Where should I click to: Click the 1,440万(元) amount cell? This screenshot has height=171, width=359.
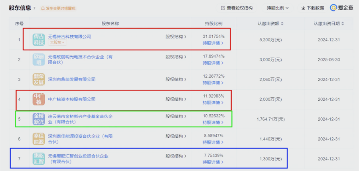(270, 139)
